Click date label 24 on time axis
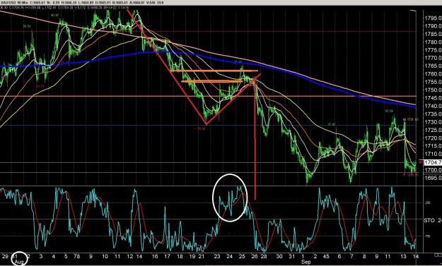442x266 pixels. click(x=229, y=256)
